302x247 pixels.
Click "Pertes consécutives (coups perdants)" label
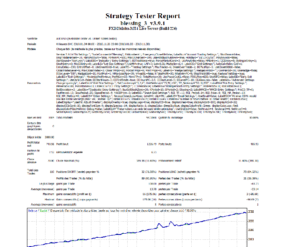[180, 199]
